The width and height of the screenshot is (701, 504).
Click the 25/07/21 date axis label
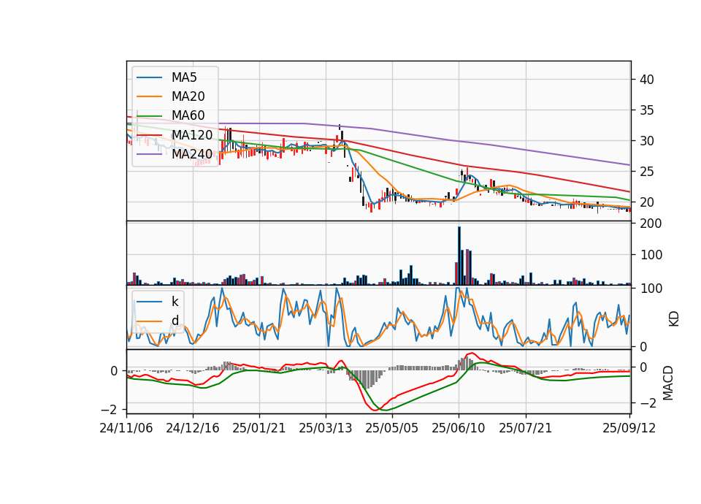[x=525, y=428]
